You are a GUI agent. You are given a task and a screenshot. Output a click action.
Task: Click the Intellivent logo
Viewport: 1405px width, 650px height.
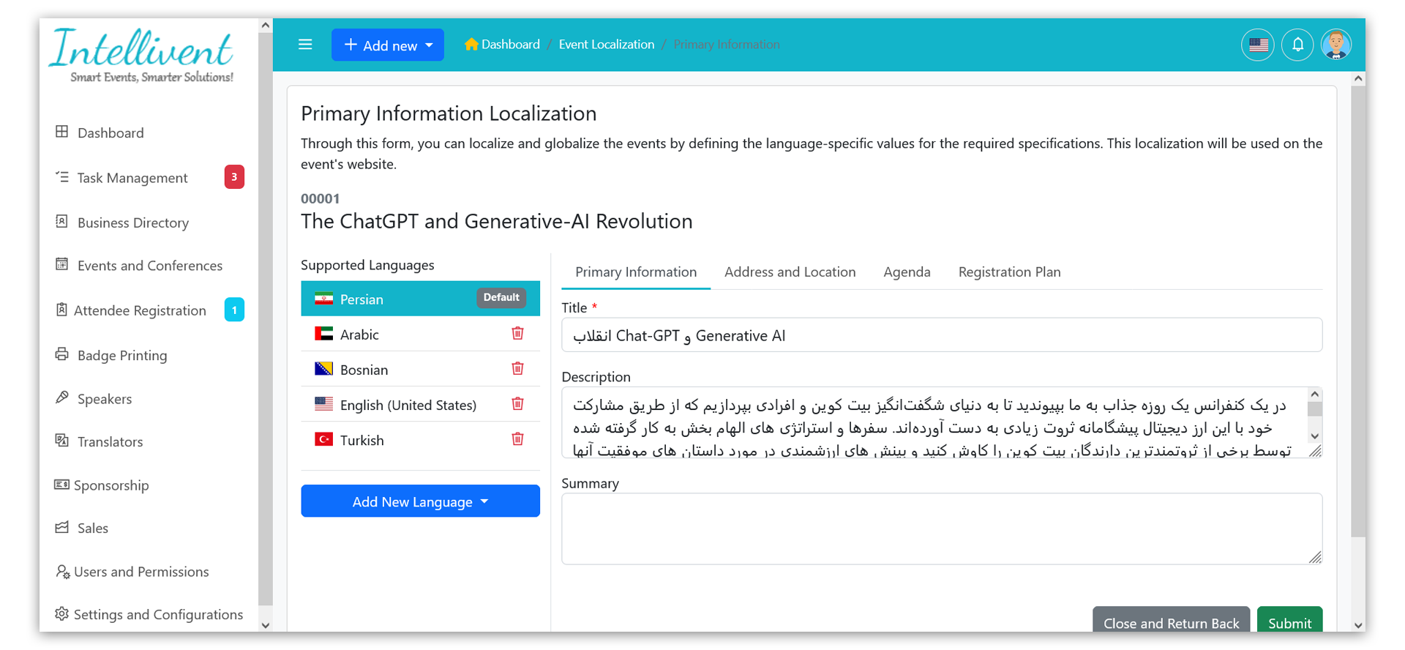pos(142,56)
